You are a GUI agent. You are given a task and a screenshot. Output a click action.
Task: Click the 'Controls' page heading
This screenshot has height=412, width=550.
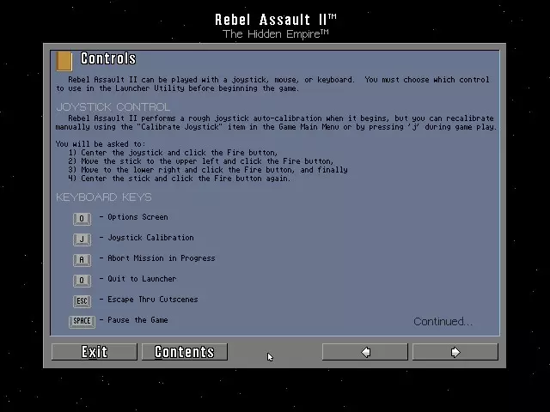point(108,58)
